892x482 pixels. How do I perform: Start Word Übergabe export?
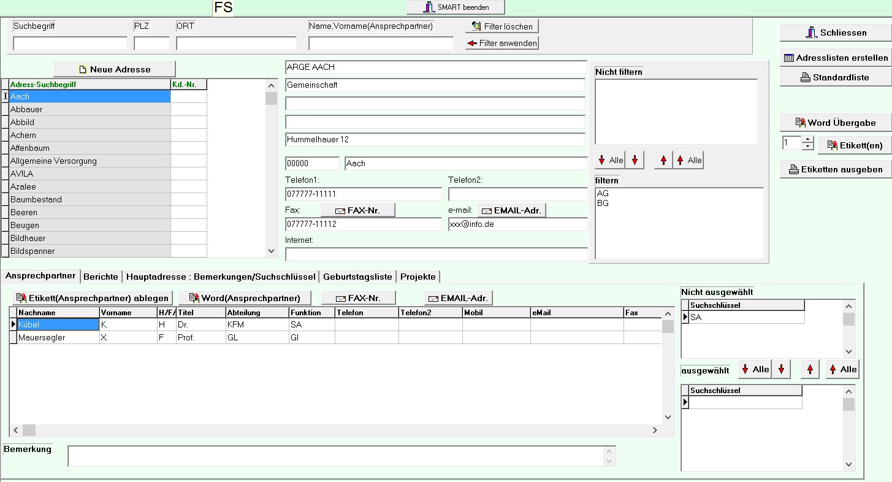(x=836, y=123)
